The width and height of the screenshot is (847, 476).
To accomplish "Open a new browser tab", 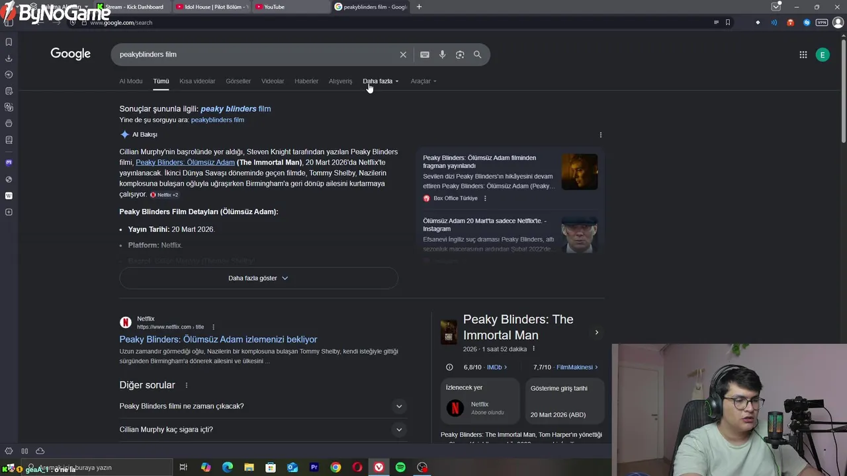I will [x=419, y=7].
